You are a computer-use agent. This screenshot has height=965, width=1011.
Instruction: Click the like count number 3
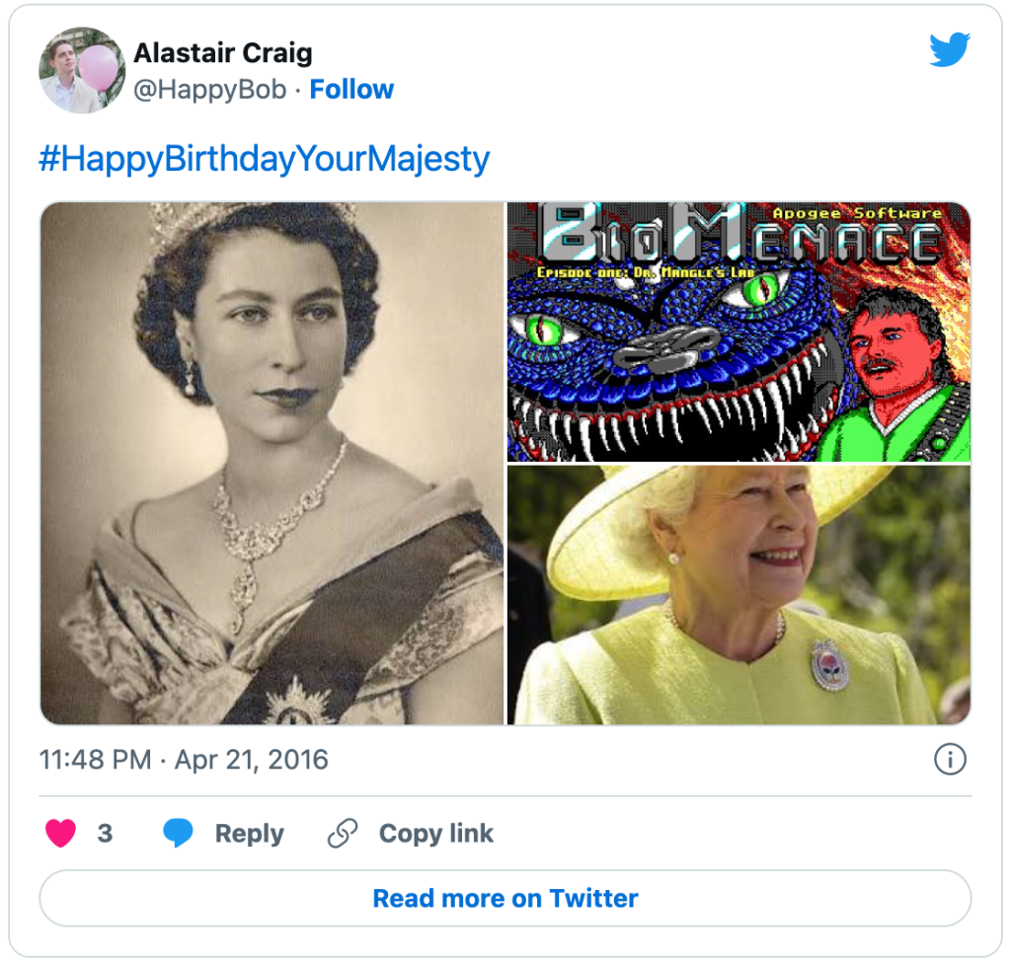point(105,834)
